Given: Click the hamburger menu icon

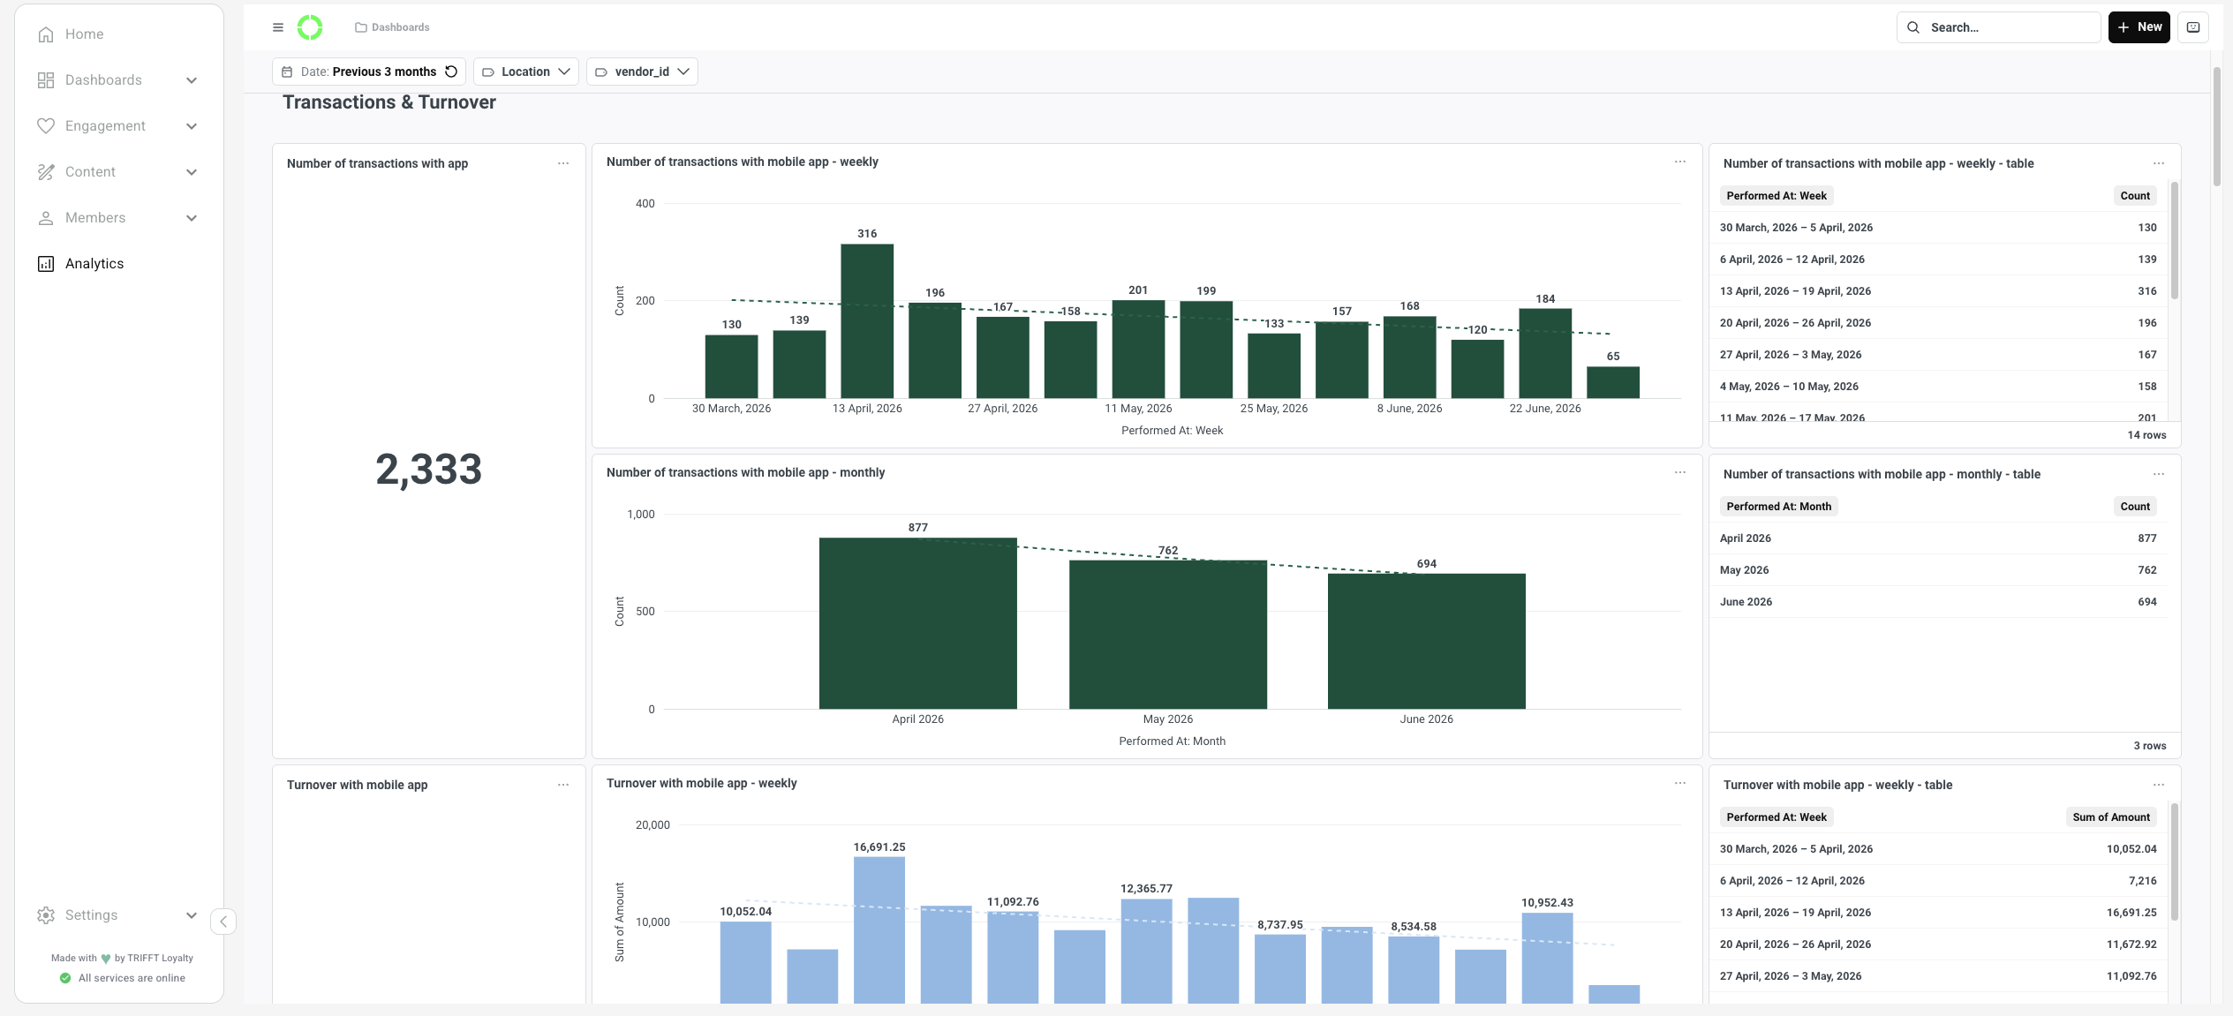Looking at the screenshot, I should (278, 27).
